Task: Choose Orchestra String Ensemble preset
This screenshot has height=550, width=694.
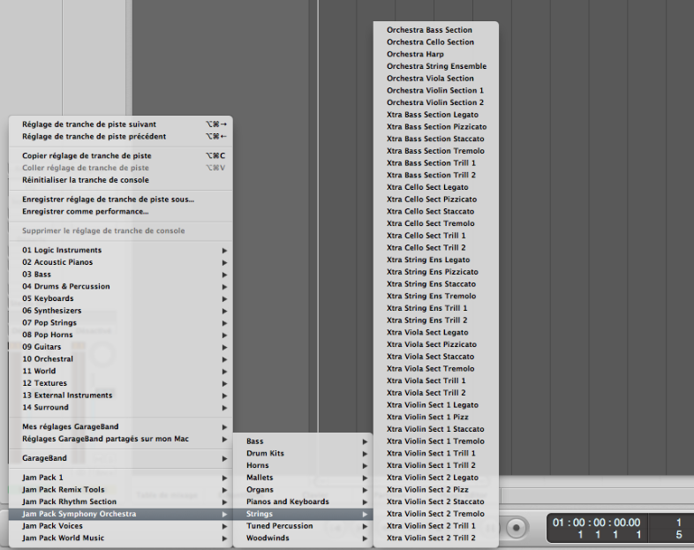Action: point(436,66)
